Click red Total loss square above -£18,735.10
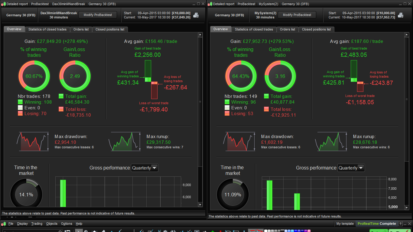This screenshot has height=232, width=413. click(61, 109)
